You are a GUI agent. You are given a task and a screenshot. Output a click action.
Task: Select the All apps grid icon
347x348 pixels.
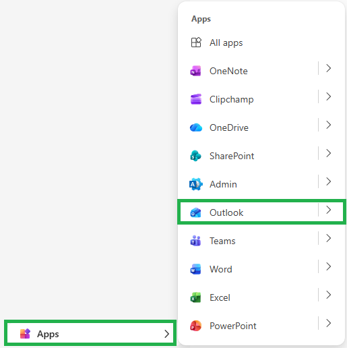(x=196, y=42)
